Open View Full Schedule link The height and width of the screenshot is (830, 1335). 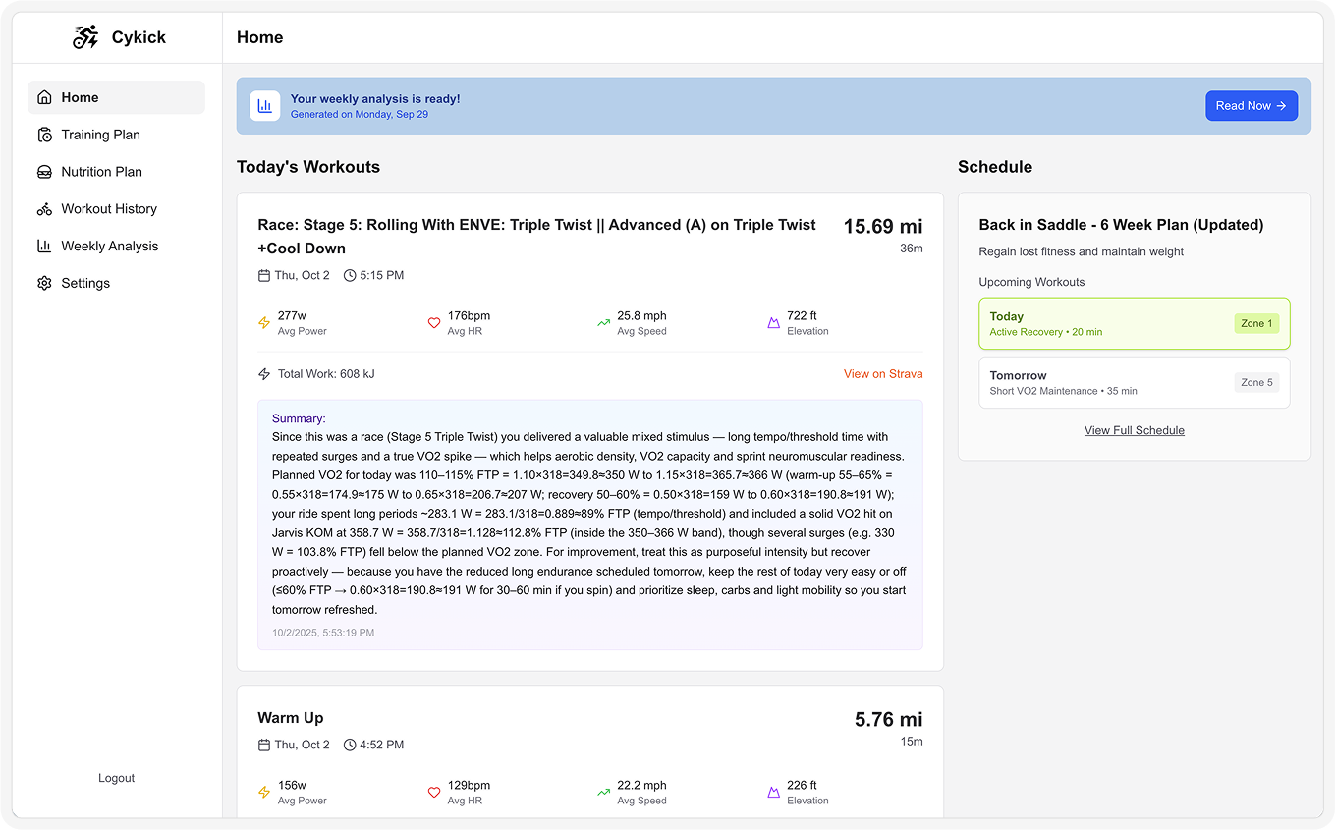tap(1134, 430)
